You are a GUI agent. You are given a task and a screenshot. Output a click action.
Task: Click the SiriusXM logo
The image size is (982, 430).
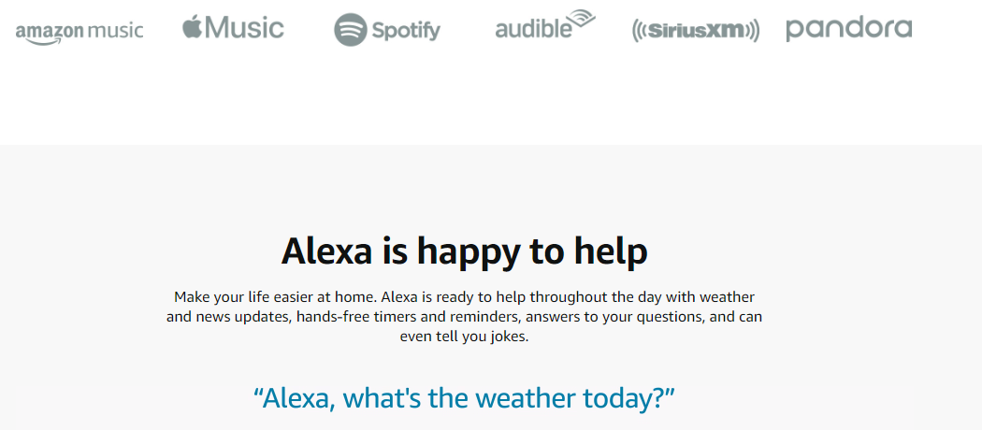696,31
